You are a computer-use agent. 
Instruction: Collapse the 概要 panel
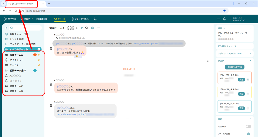pos(250,28)
